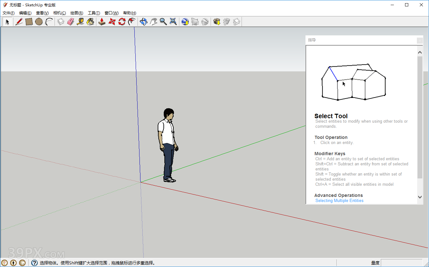Pick the Arc tool
429x267 pixels.
pos(49,22)
